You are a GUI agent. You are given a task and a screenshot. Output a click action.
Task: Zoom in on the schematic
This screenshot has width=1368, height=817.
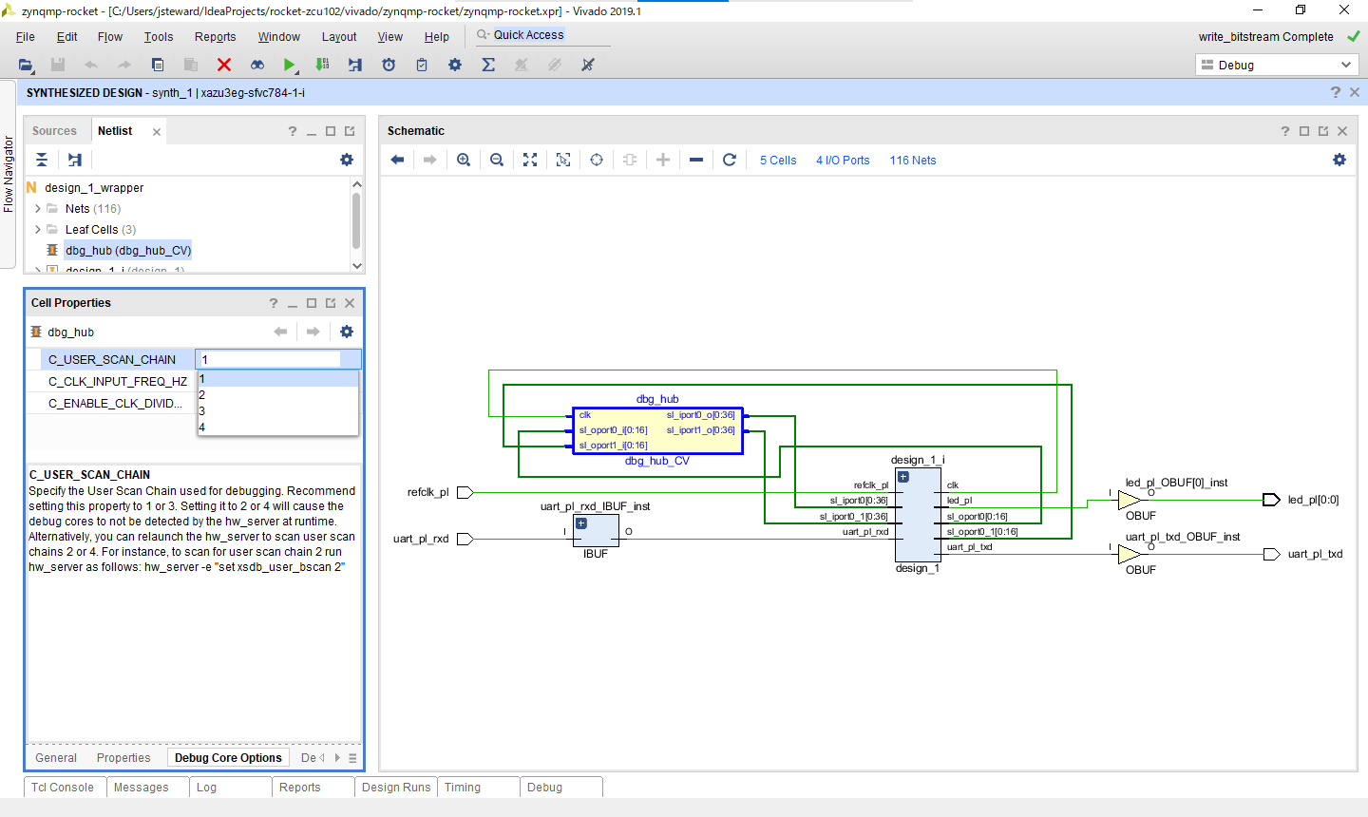(464, 160)
